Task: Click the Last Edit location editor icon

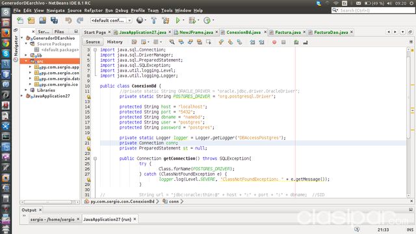Action: pos(135,42)
